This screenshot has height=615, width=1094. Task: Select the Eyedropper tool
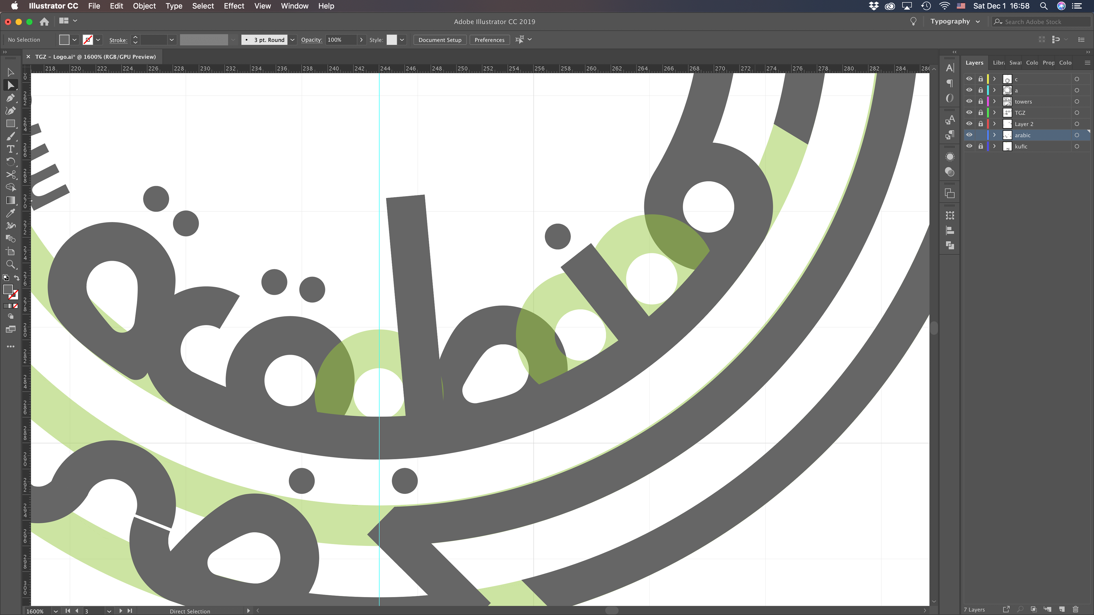click(11, 213)
